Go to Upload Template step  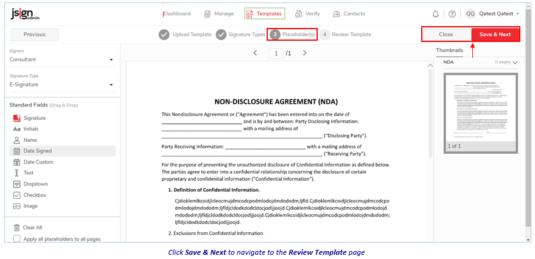185,35
